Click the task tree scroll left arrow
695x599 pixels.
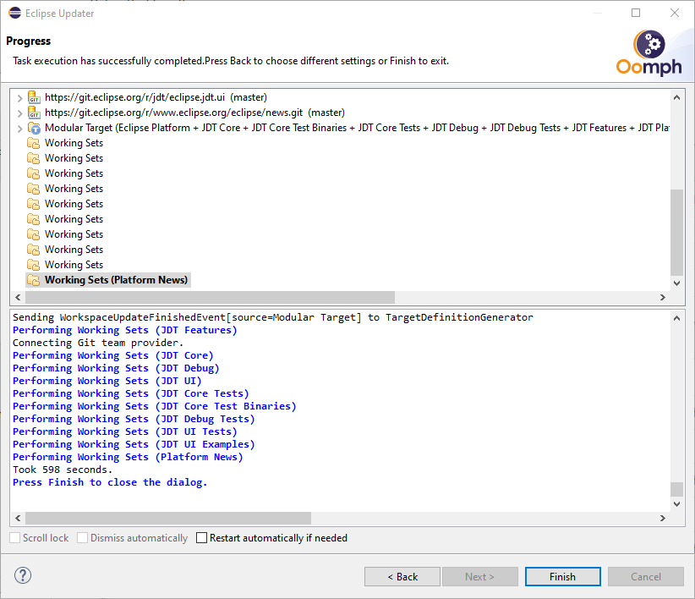click(18, 297)
